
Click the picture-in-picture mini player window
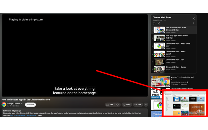(185, 103)
